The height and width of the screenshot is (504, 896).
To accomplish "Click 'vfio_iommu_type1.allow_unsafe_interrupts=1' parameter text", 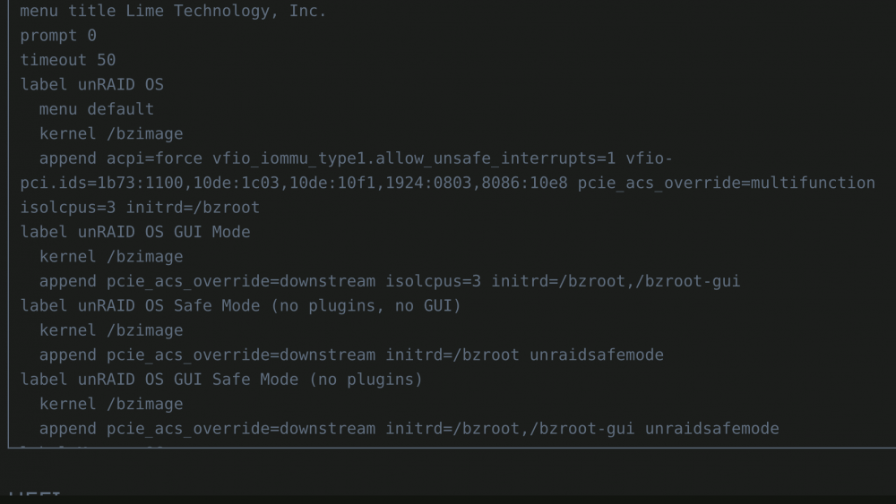I will tap(414, 158).
